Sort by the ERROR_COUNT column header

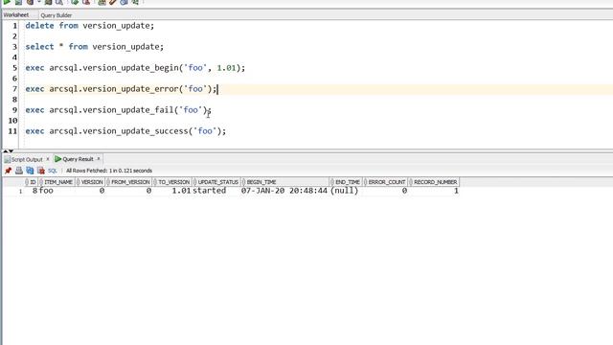pos(386,182)
